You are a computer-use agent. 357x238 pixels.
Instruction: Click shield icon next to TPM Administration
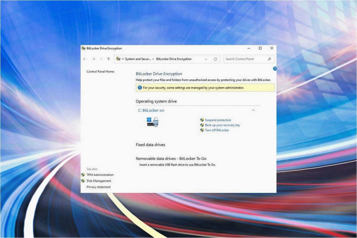pos(83,175)
